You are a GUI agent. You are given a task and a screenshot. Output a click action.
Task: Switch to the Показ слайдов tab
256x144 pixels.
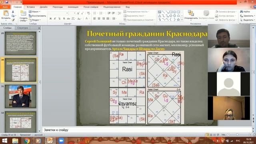click(91, 7)
